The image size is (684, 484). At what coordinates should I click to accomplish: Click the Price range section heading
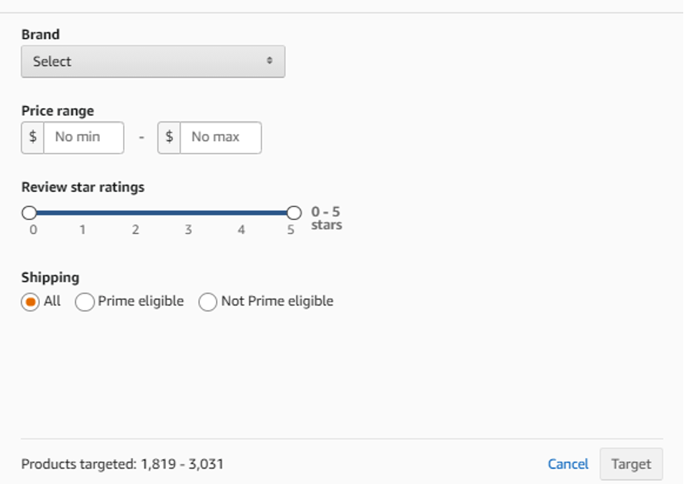tap(57, 110)
